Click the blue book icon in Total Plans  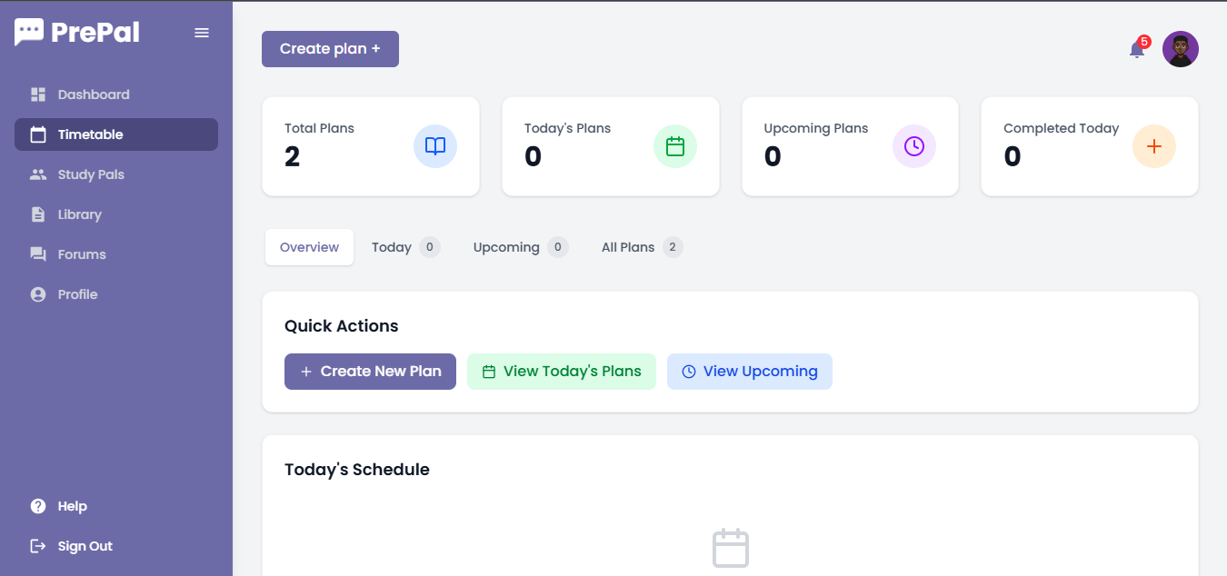pos(435,146)
